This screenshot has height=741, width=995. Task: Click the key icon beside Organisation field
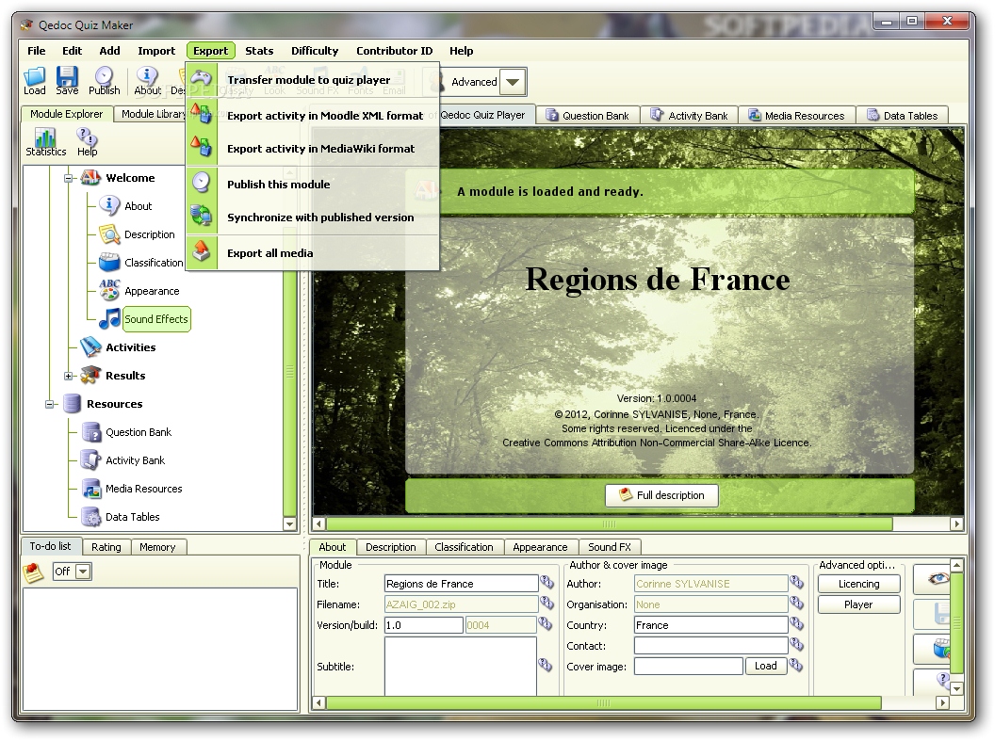[796, 603]
